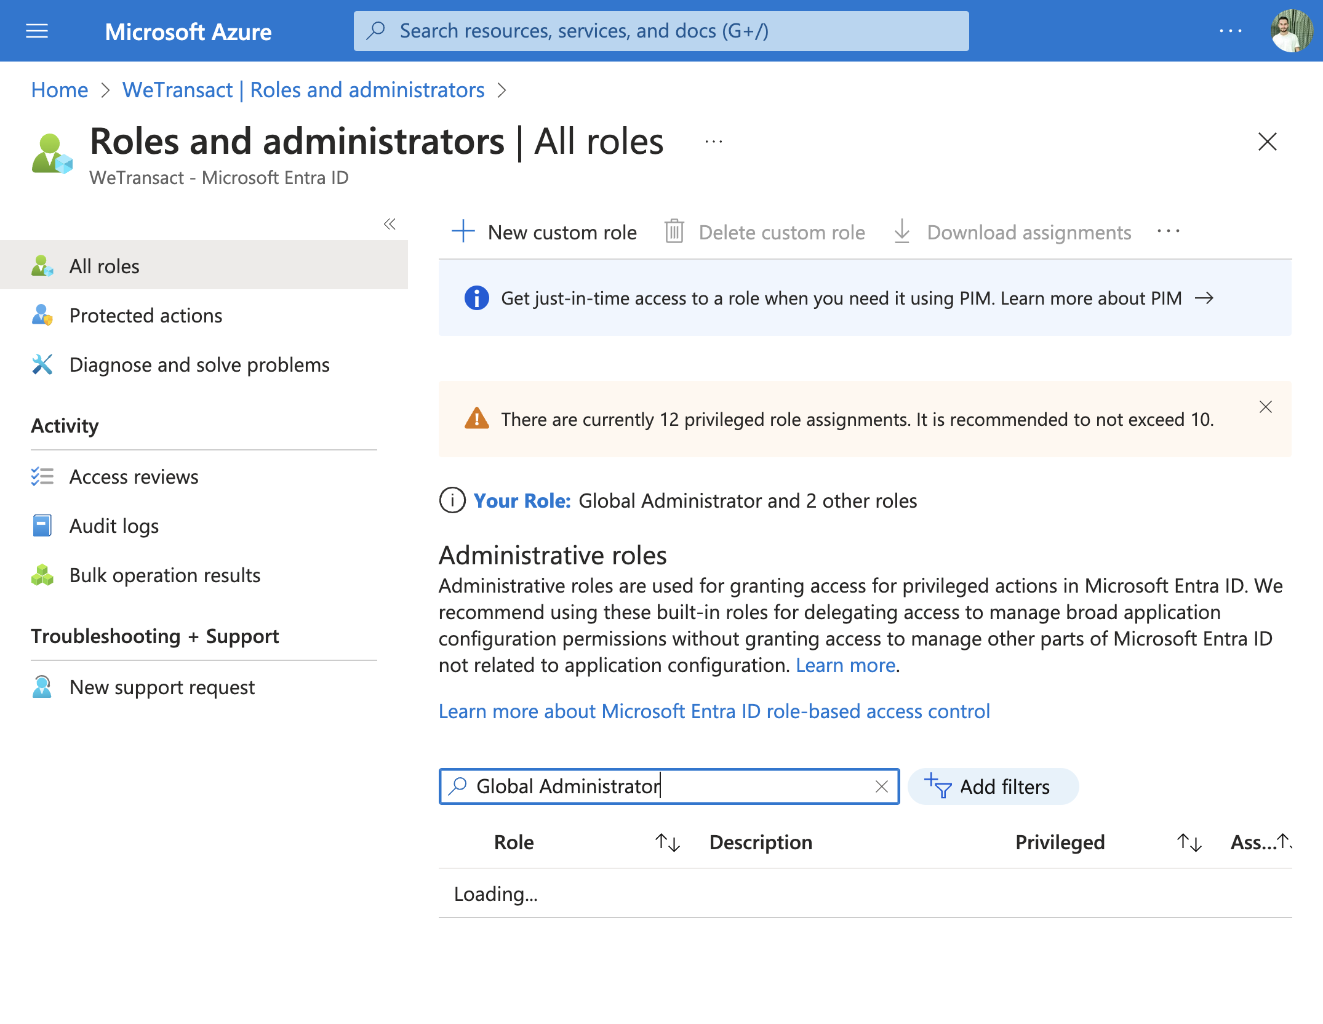Open the ellipsis next to All roles title

[x=713, y=142]
